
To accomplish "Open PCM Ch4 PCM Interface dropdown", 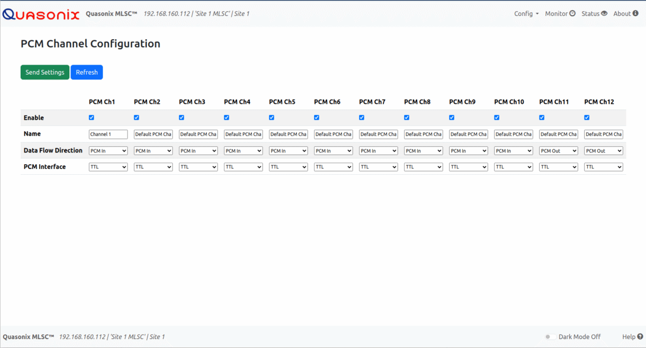I will pos(243,167).
